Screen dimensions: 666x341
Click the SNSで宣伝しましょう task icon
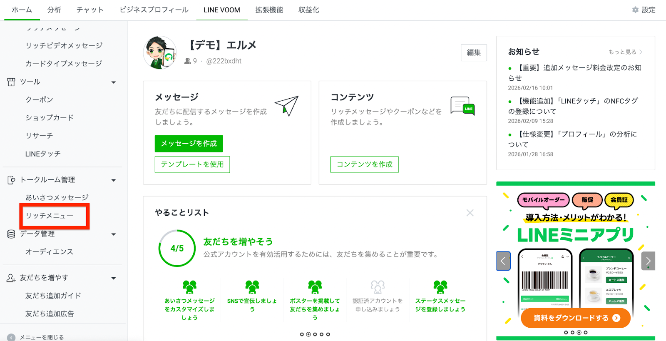point(252,286)
